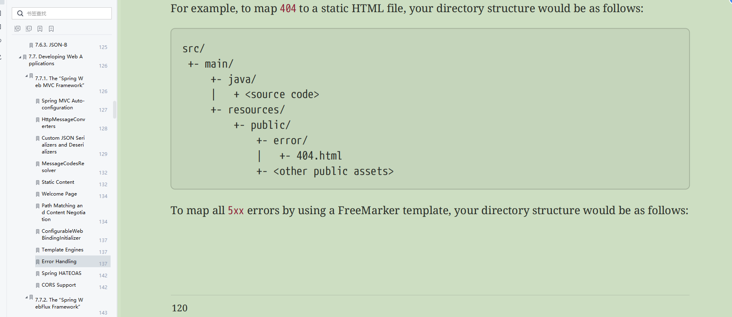The image size is (732, 317).
Task: Open the Static Content bookmark
Action: 58,182
